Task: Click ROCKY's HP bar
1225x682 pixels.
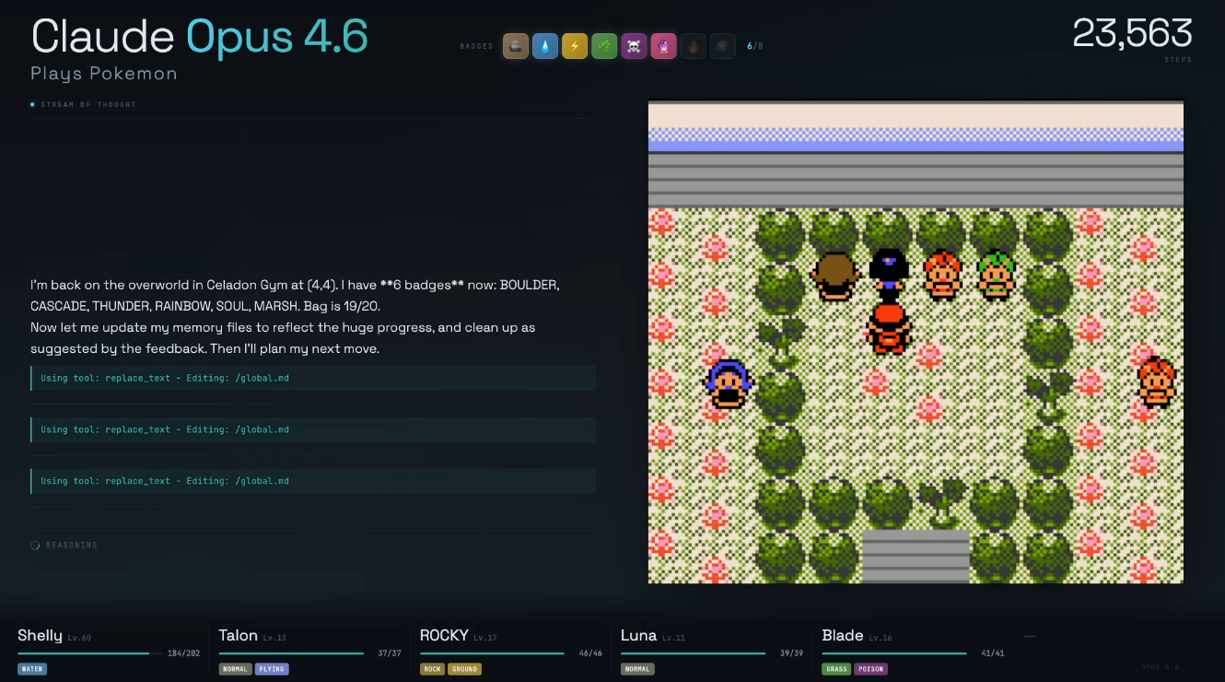Action: click(492, 653)
